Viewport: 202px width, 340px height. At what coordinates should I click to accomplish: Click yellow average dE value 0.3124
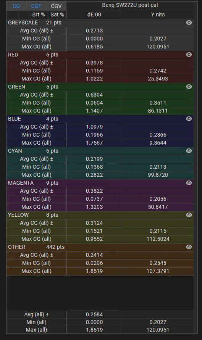coord(94,223)
